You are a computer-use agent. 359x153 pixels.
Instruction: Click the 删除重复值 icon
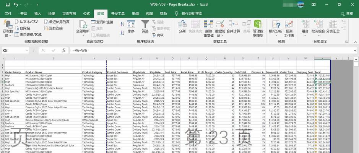click(209, 24)
